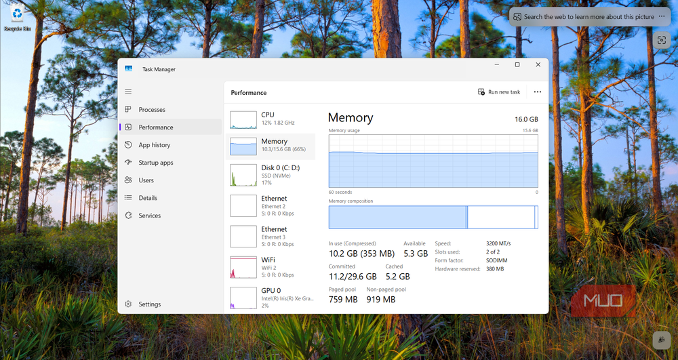Click the Performance icon in sidebar
The width and height of the screenshot is (678, 360).
[x=128, y=127]
